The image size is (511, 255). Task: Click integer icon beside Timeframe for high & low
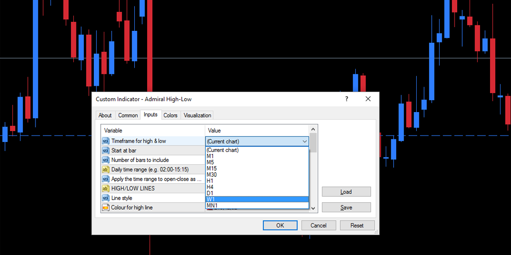point(106,141)
